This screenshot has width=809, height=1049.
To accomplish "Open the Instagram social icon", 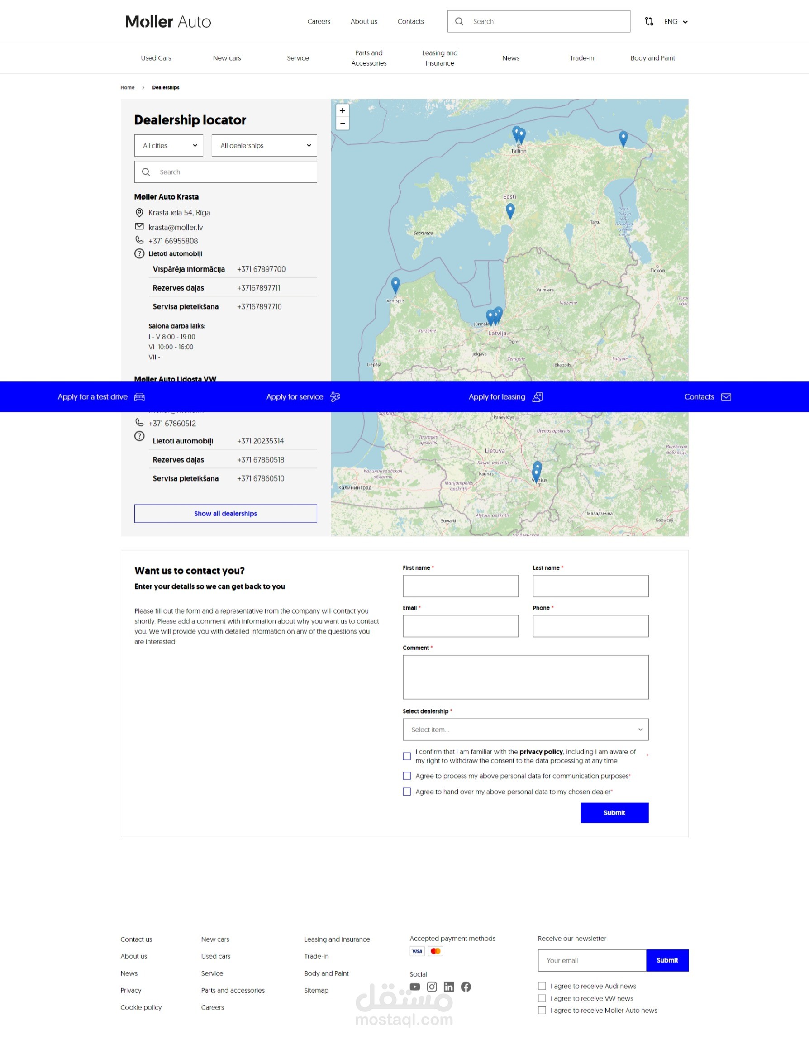I will click(x=432, y=987).
